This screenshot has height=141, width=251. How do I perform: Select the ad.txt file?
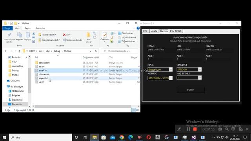(42, 67)
